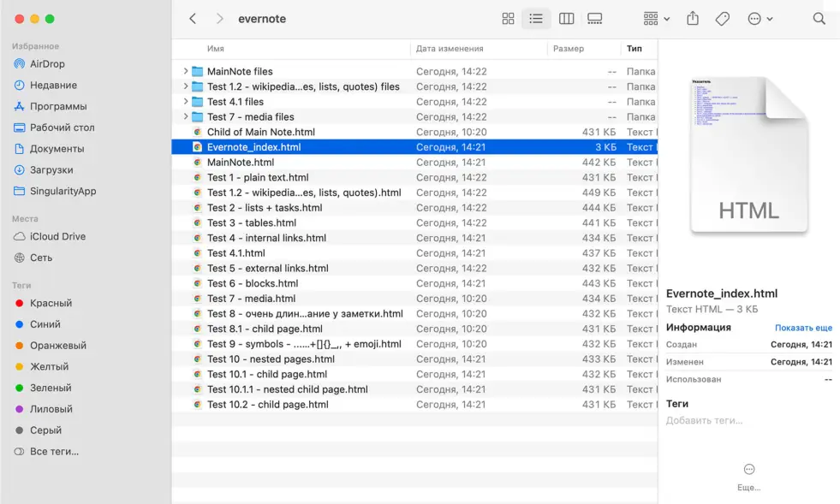Open AirDrop in the sidebar
Image resolution: width=840 pixels, height=504 pixels.
click(x=47, y=64)
